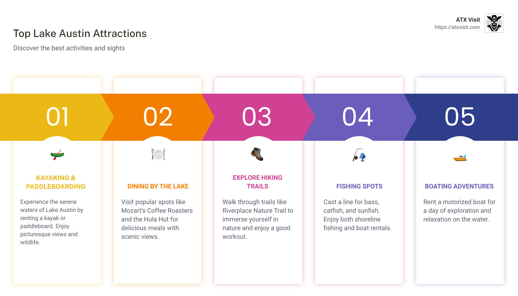Select the orange 02 arrow step
The width and height of the screenshot is (518, 296).
tap(158, 117)
